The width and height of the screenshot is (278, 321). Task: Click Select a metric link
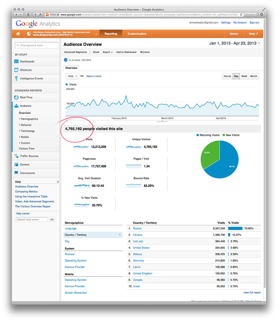[x=94, y=76]
